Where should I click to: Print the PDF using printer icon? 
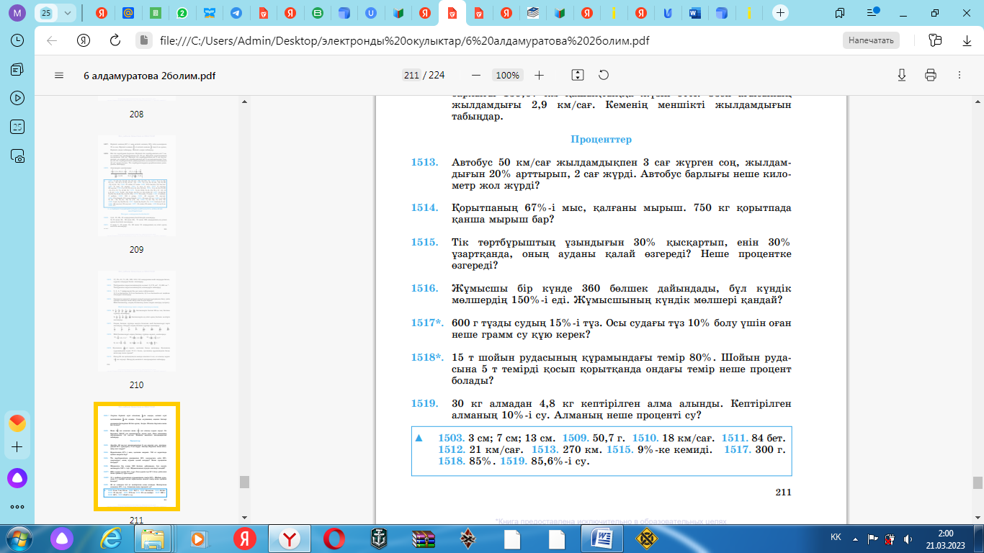[930, 76]
